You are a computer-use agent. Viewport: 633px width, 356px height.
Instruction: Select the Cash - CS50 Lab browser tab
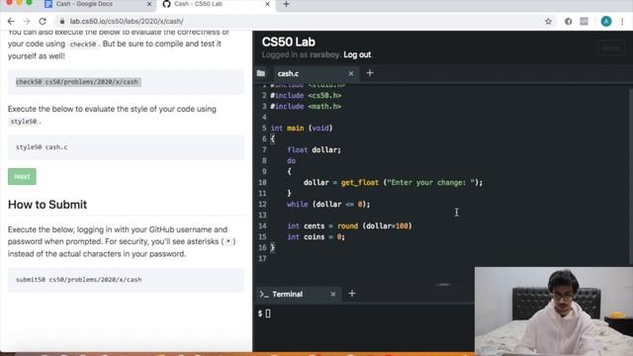[198, 4]
